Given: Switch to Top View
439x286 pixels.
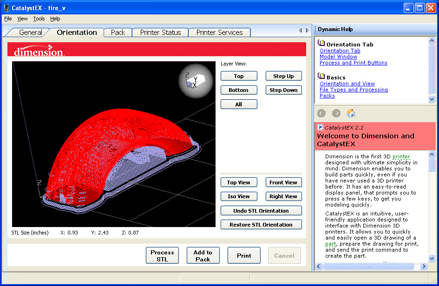Looking at the screenshot, I should point(239,182).
